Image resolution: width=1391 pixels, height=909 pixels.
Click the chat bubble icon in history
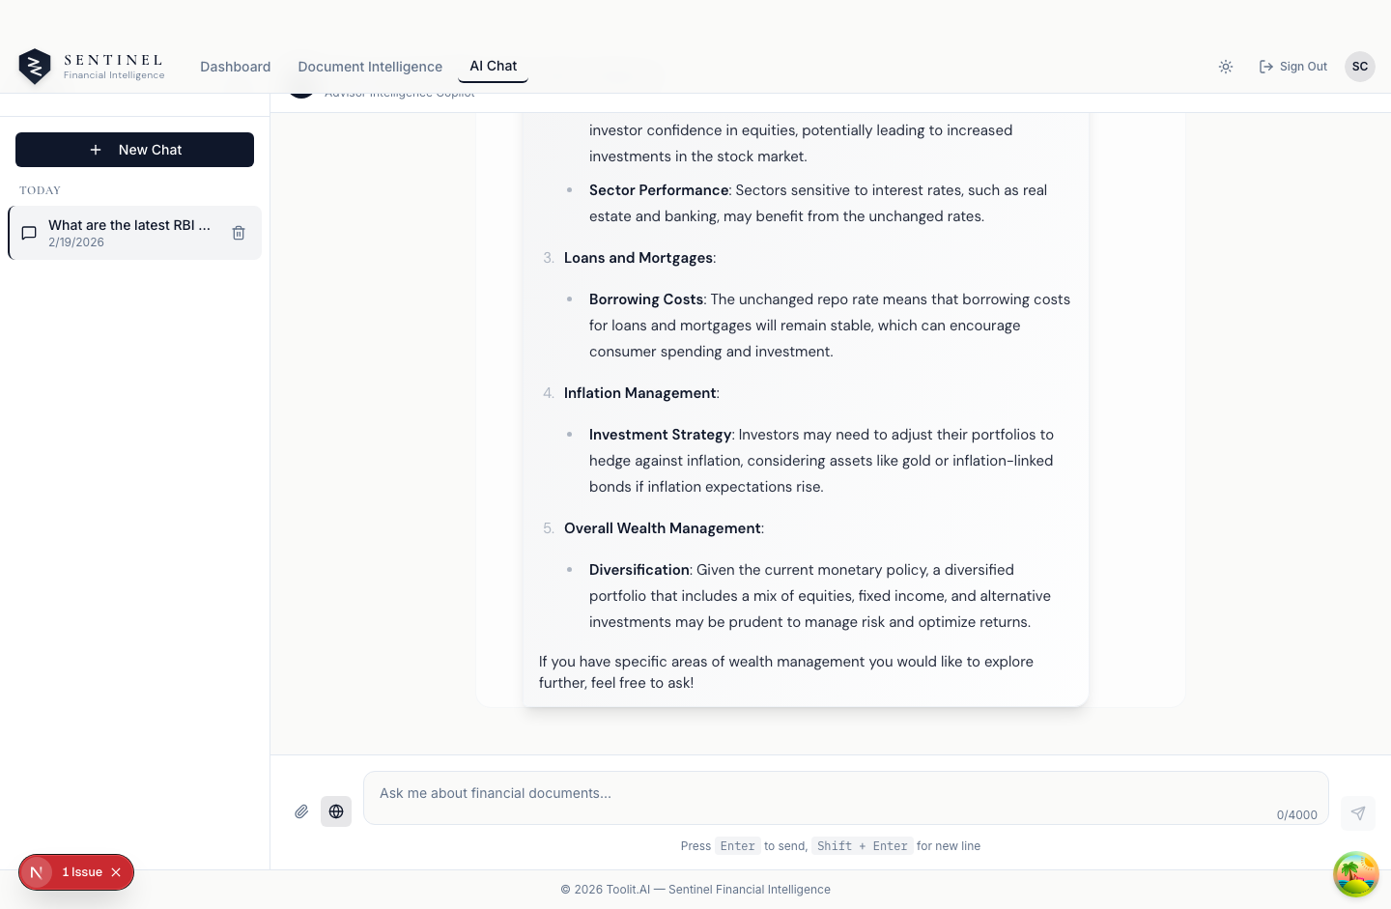pos(29,233)
